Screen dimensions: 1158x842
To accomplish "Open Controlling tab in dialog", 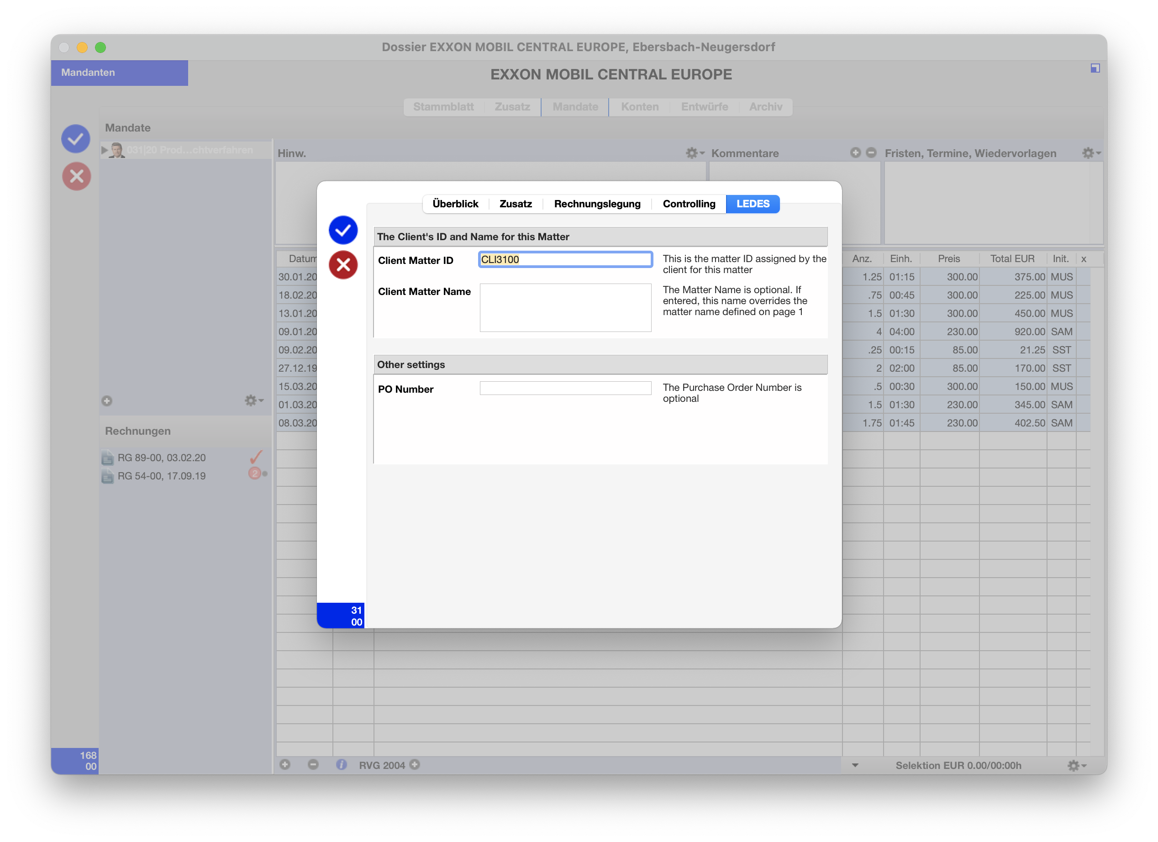I will 689,204.
